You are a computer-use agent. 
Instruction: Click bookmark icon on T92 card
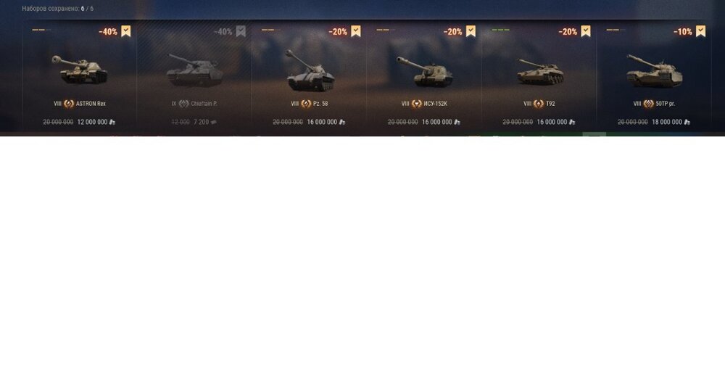[586, 31]
